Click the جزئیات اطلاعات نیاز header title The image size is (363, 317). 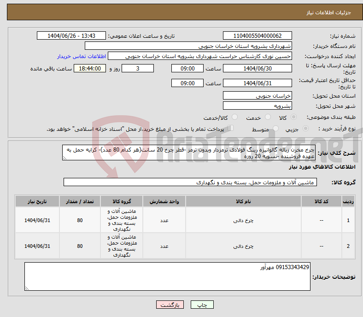329,12
